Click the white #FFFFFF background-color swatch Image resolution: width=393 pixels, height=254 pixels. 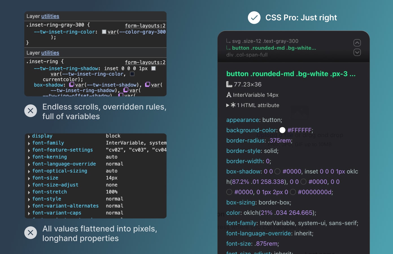pos(282,130)
